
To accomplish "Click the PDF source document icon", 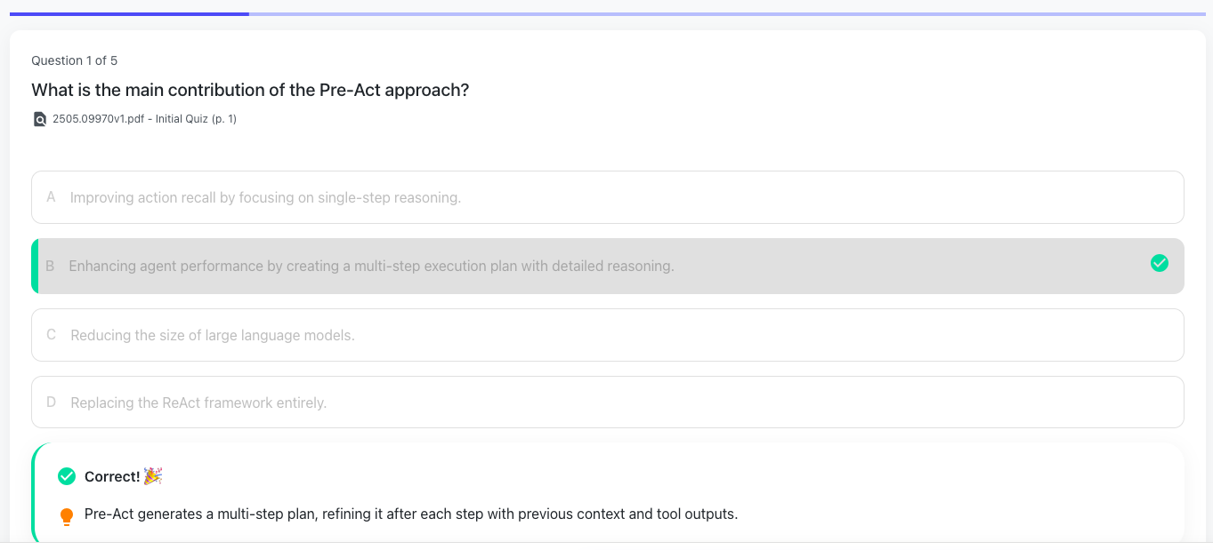I will coord(39,119).
